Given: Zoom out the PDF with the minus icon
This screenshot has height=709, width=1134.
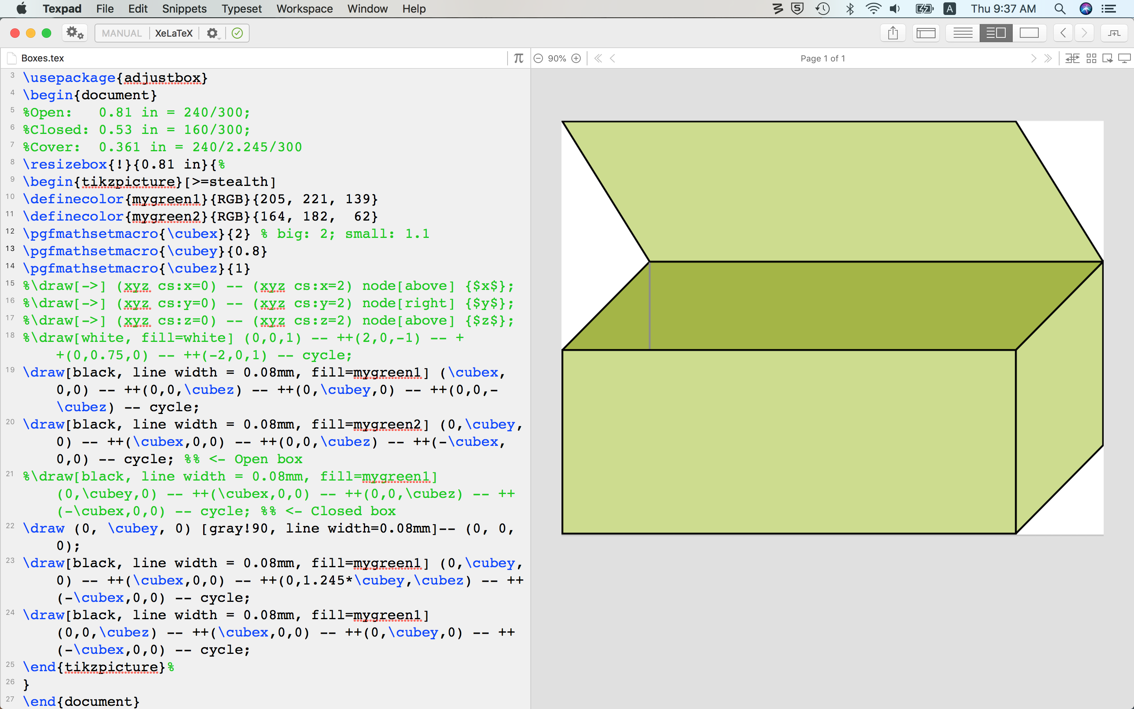Looking at the screenshot, I should 538,58.
